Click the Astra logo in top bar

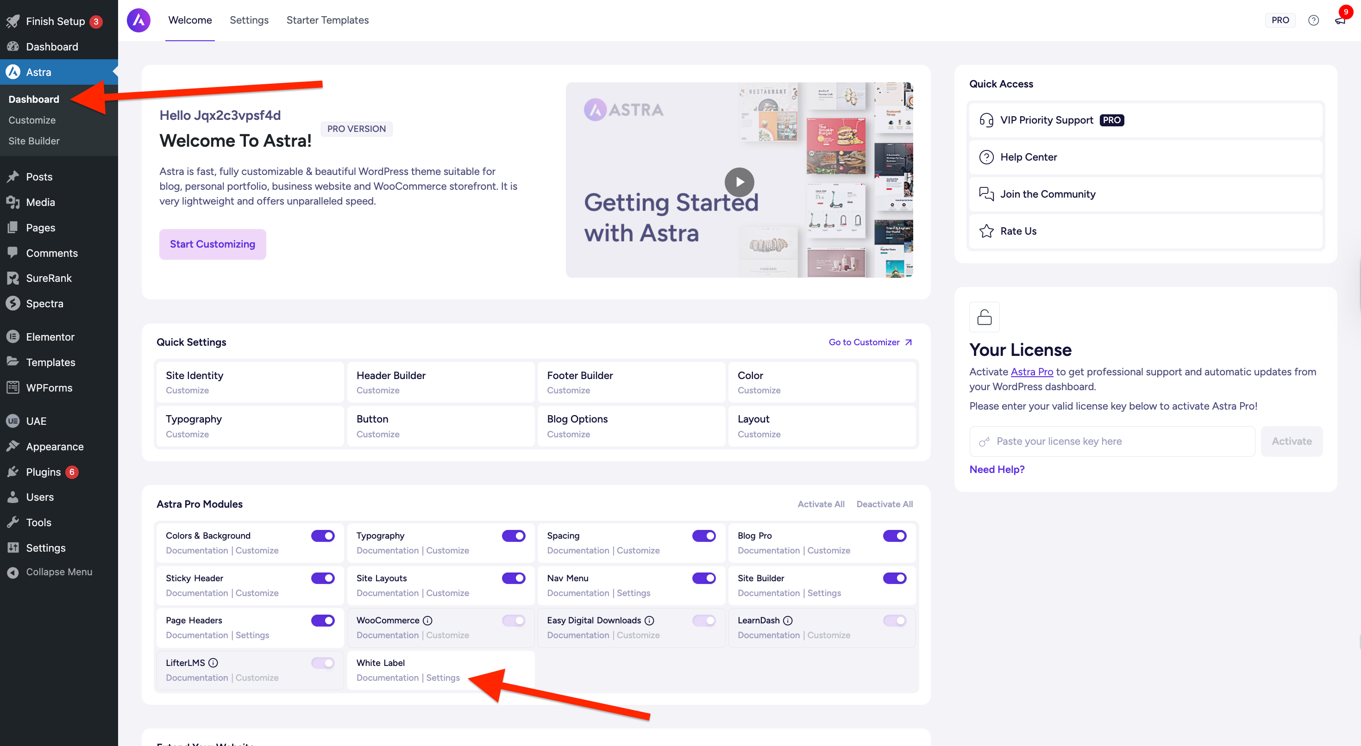(x=138, y=20)
